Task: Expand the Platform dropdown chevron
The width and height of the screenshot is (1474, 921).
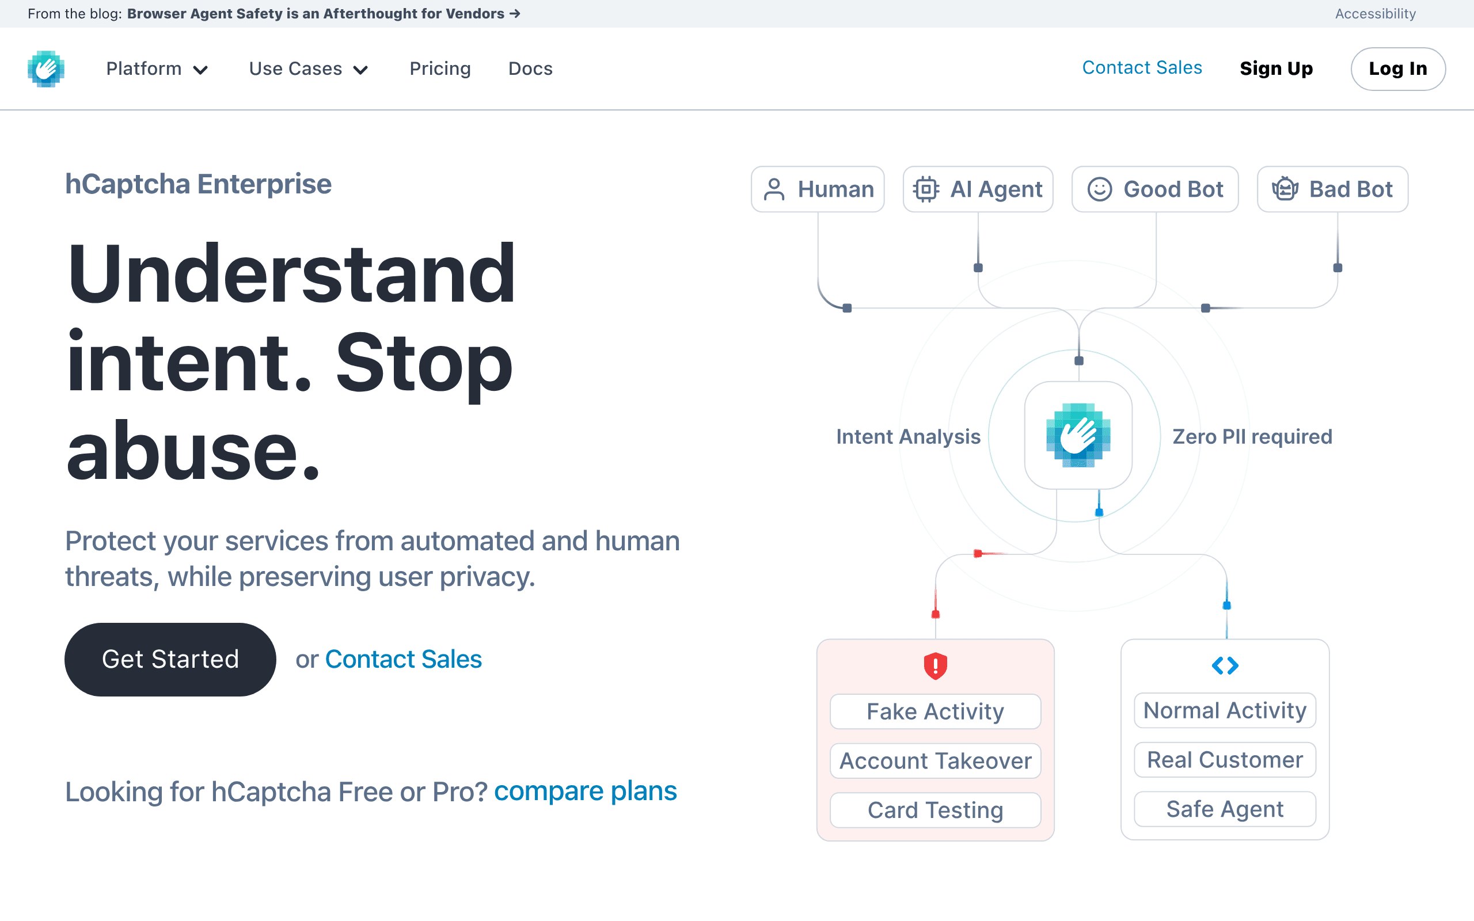Action: point(200,70)
